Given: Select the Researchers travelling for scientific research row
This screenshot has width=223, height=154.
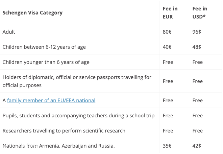Looking at the screenshot, I should pyautogui.click(x=64, y=131).
